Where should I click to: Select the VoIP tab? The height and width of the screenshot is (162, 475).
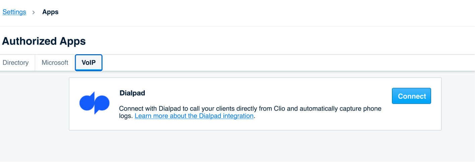[x=88, y=63]
